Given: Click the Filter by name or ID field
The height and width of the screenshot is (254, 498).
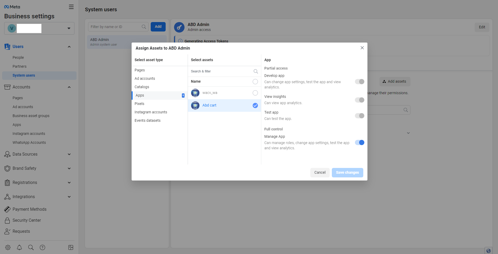Looking at the screenshot, I should [x=118, y=27].
